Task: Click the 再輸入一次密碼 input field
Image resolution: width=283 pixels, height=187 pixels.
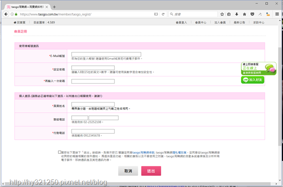Action: click(93, 81)
